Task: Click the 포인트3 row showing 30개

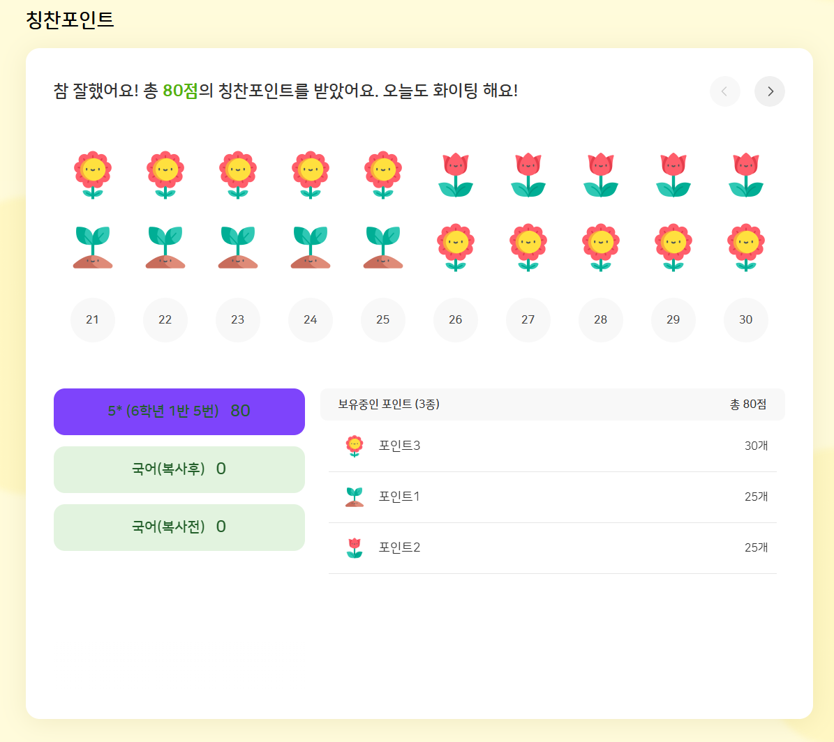Action: click(x=552, y=446)
